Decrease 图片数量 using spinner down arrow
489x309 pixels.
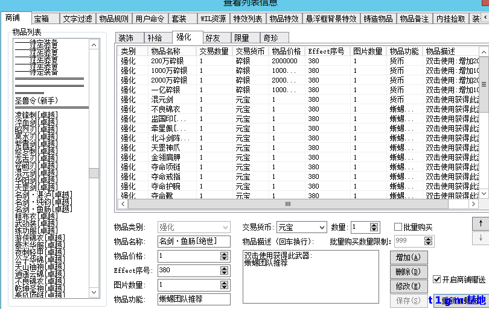(225, 287)
